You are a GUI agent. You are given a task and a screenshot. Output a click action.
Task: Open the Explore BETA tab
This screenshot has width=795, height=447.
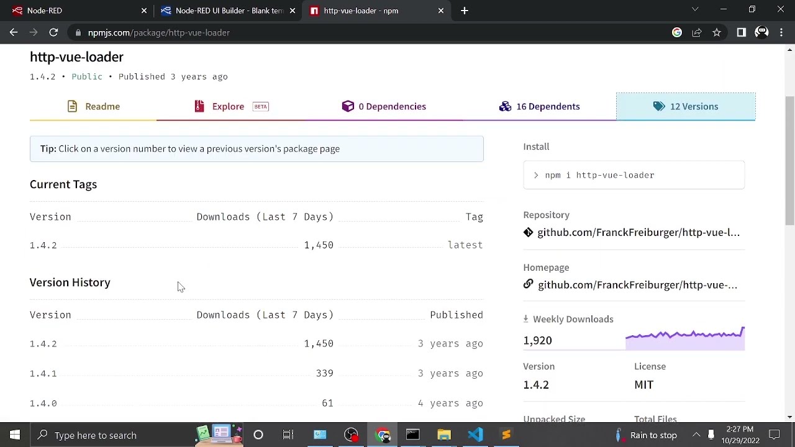click(x=231, y=106)
